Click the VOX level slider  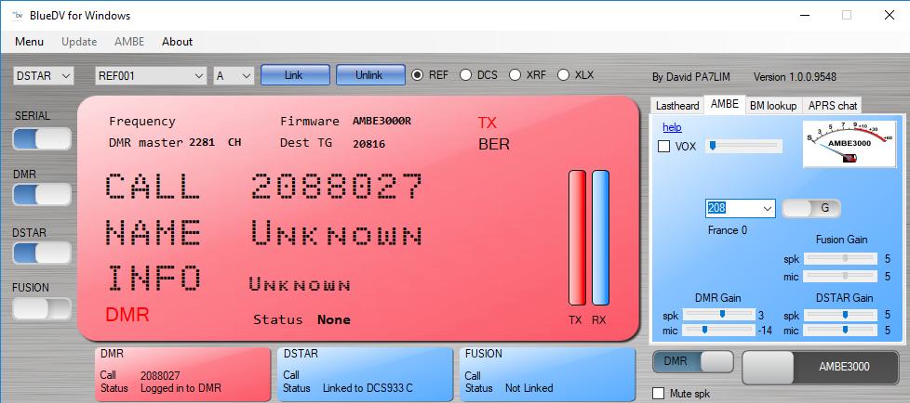click(743, 147)
